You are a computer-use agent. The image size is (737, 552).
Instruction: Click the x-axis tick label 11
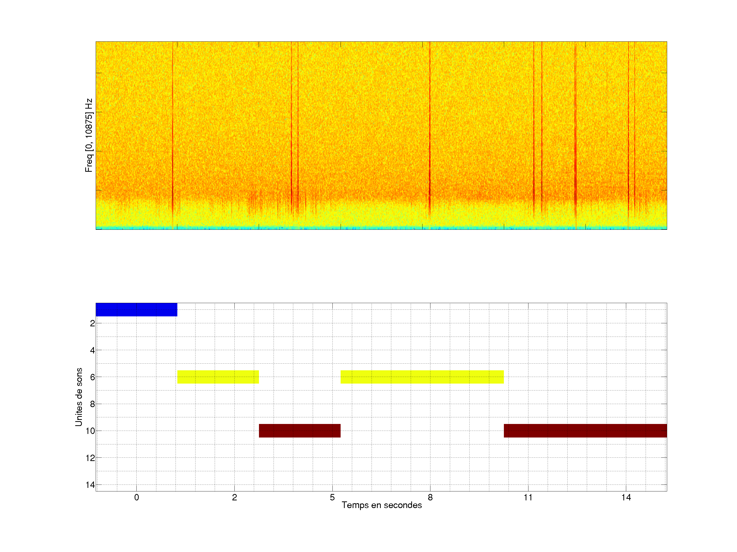click(528, 497)
